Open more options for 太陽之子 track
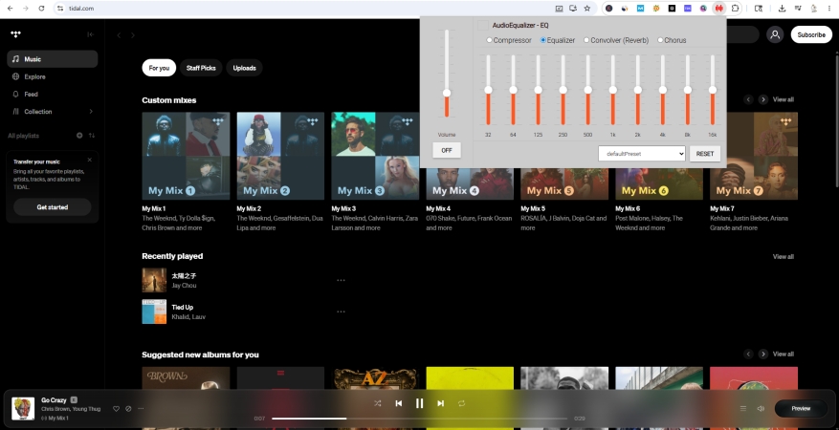Image resolution: width=839 pixels, height=430 pixels. (341, 280)
